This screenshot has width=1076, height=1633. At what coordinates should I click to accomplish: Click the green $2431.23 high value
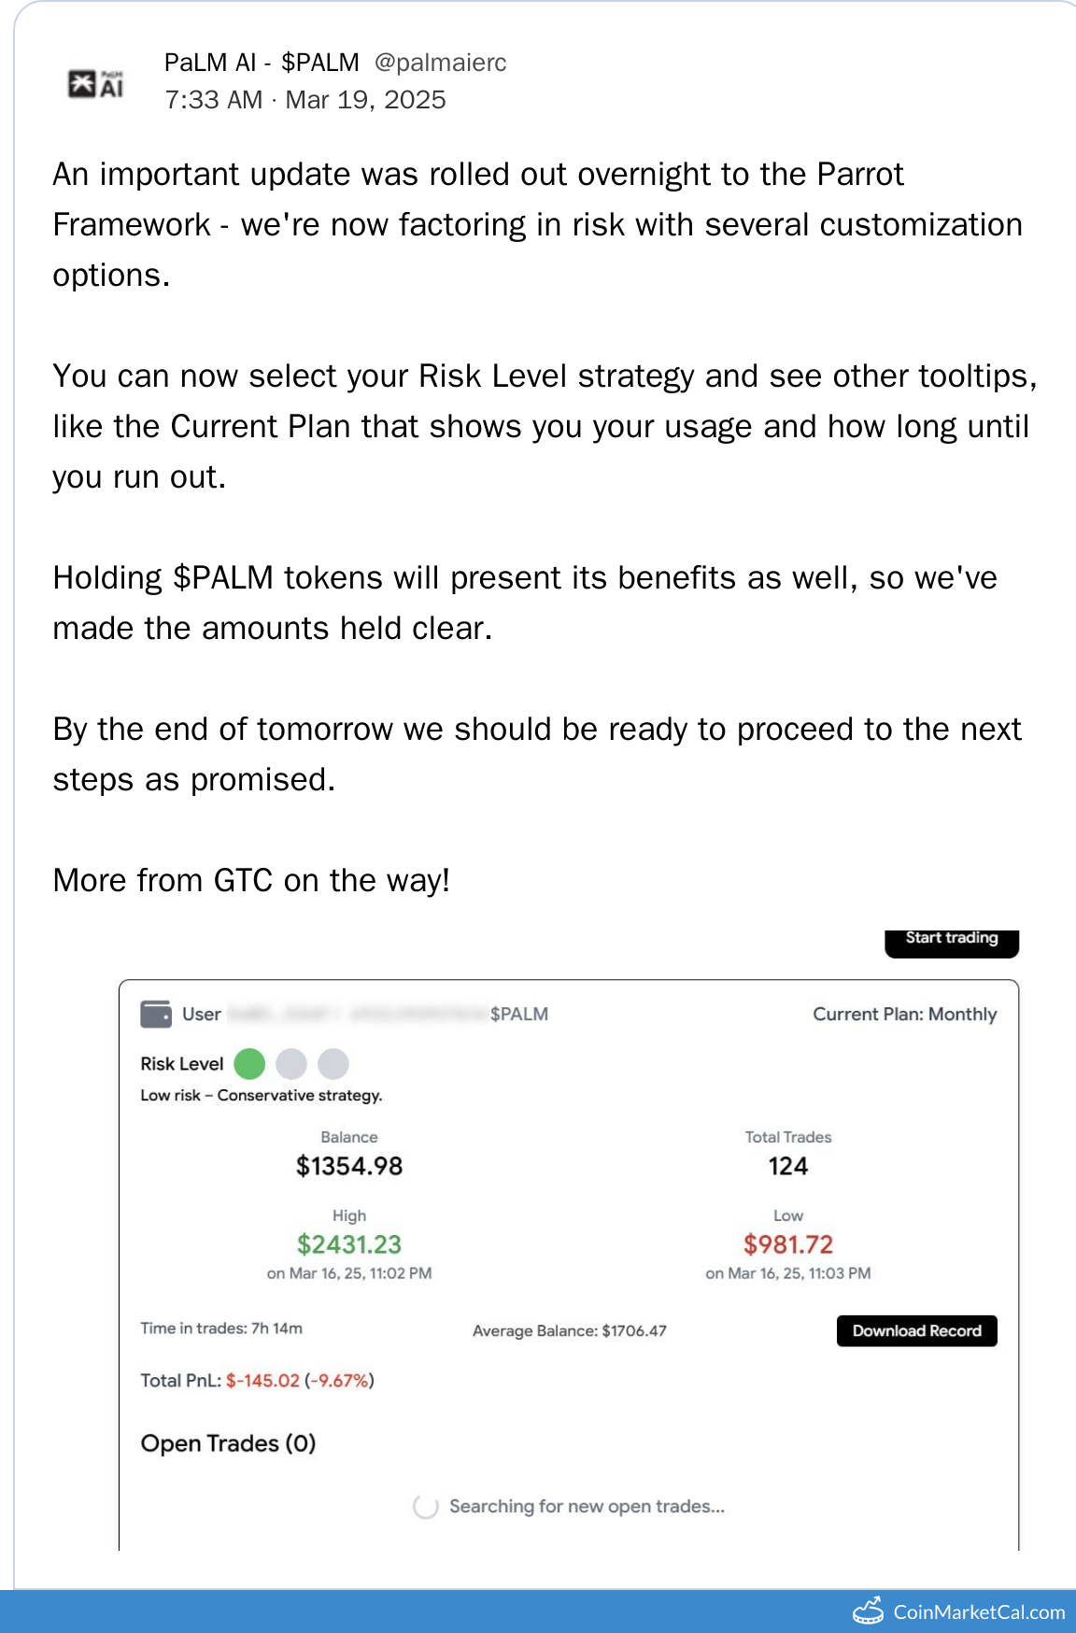349,1244
